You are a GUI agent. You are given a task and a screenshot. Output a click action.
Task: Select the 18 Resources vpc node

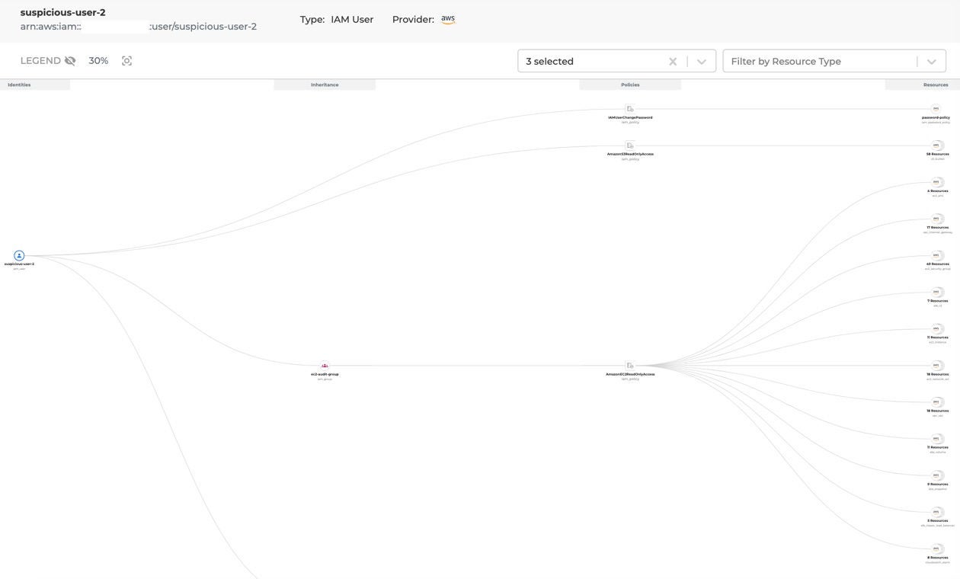[x=936, y=402]
